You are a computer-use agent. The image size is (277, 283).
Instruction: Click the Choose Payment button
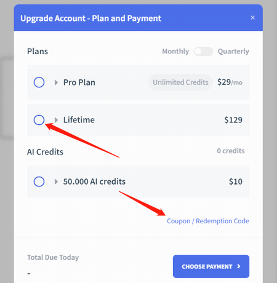[x=211, y=266]
